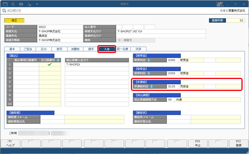Toggle the 主口座番号 checkmark in row 1
This screenshot has height=154, width=249.
pyautogui.click(x=50, y=65)
